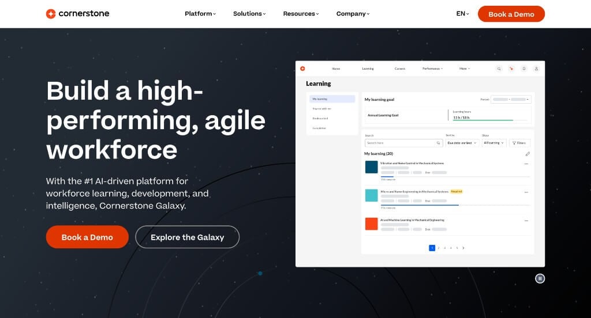Expand the Performance menu in the preview
Viewport: 591px width, 318px height.
[432, 69]
